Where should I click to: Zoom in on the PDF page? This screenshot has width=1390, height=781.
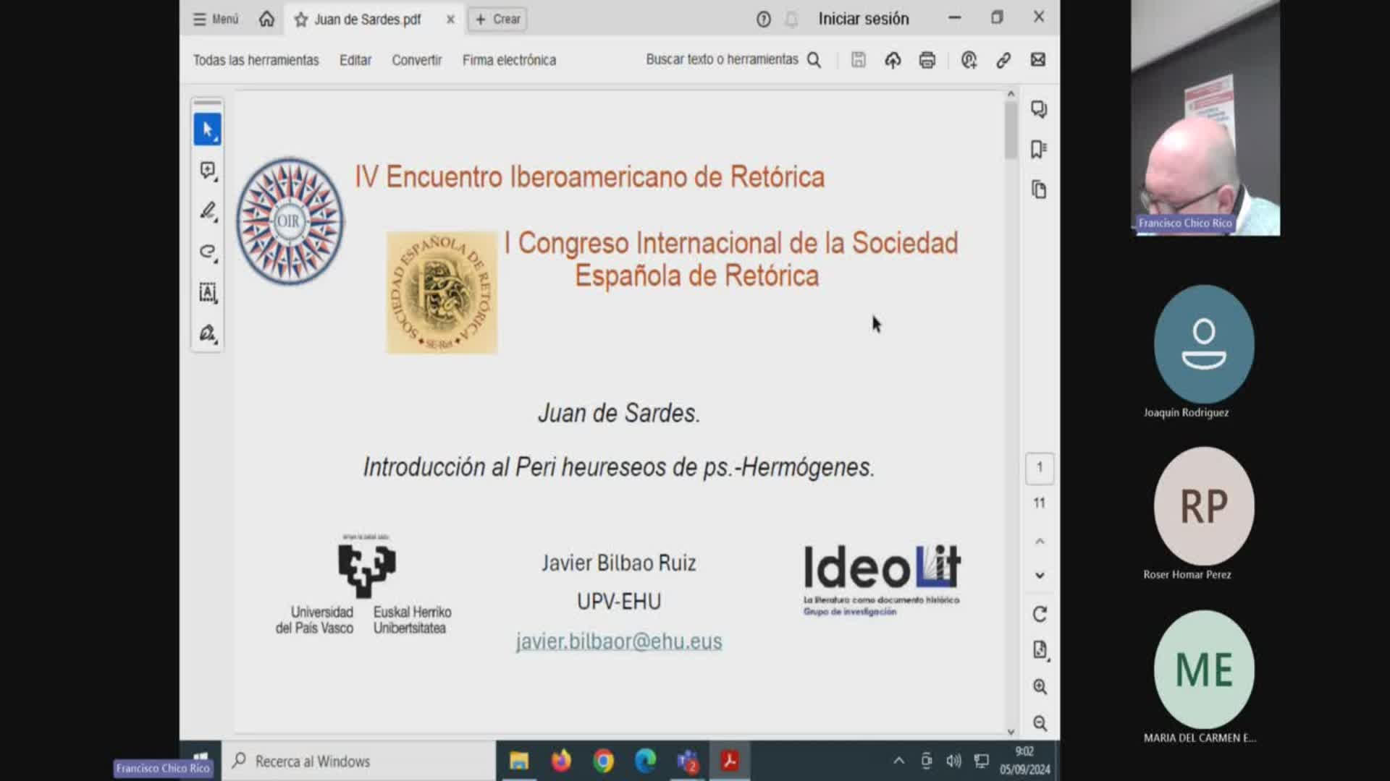coord(1040,686)
